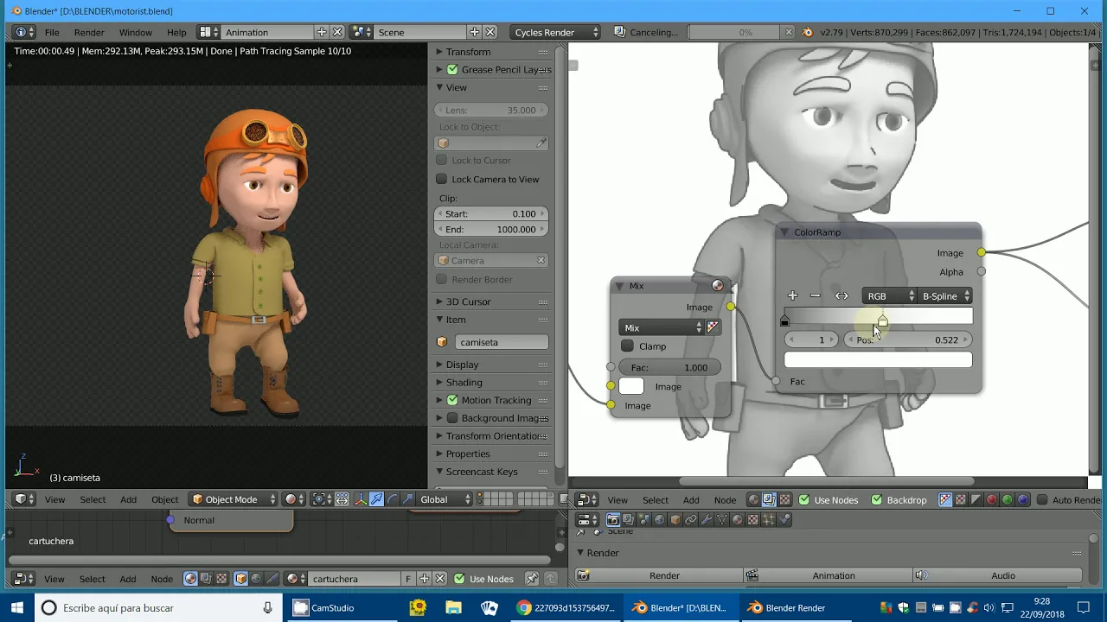The image size is (1107, 622).
Task: Open the RGB color mode dropdown
Action: (889, 295)
